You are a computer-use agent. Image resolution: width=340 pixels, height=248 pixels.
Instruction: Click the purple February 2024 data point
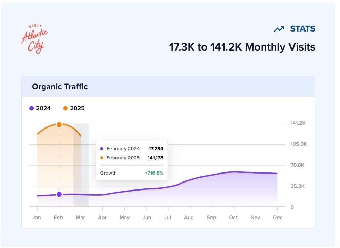[59, 194]
